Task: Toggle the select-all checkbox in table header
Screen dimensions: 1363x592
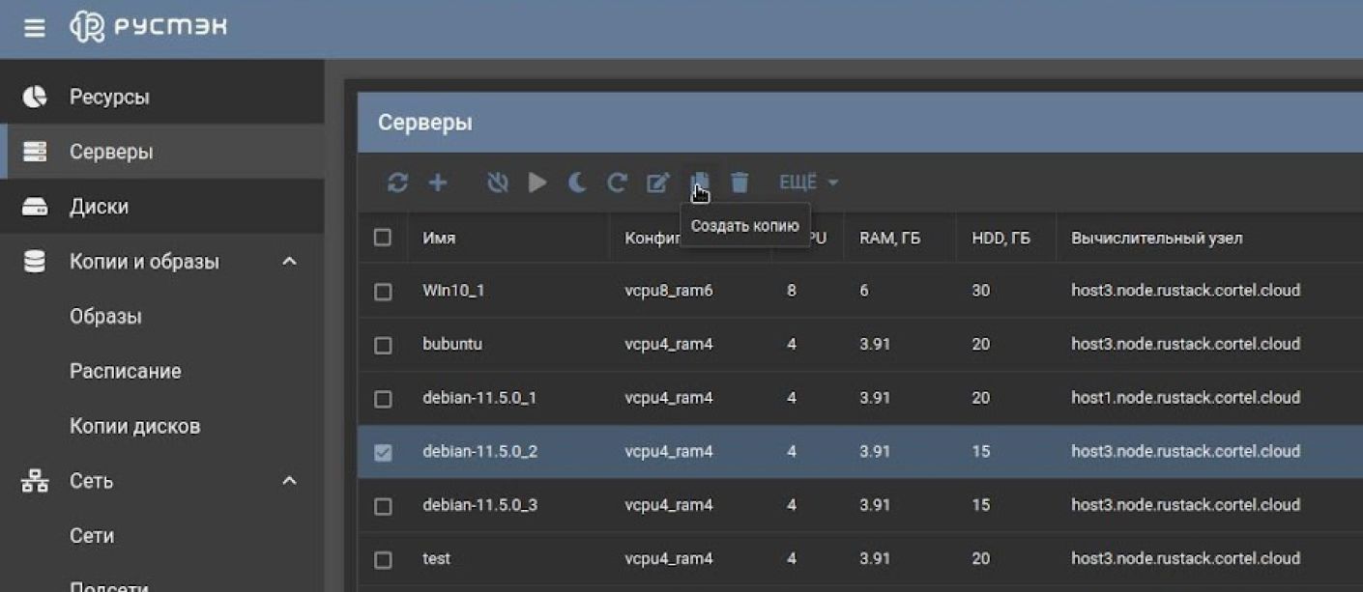Action: pyautogui.click(x=383, y=238)
